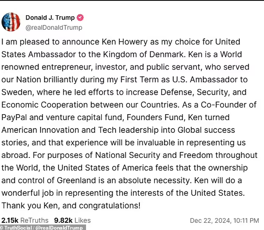Select the phrase absolute necessity
The width and height of the screenshot is (264, 230).
(x=155, y=180)
